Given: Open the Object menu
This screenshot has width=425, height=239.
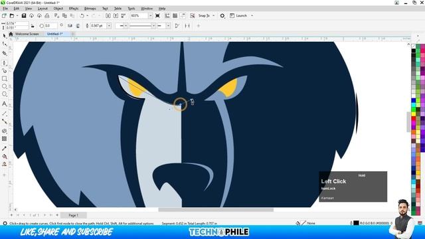Looking at the screenshot, I should 58,9.
